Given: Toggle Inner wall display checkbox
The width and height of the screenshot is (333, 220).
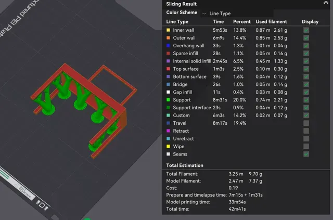Looking at the screenshot, I should point(306,30).
